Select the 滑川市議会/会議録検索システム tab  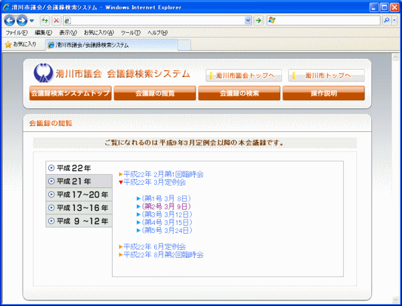[111, 45]
